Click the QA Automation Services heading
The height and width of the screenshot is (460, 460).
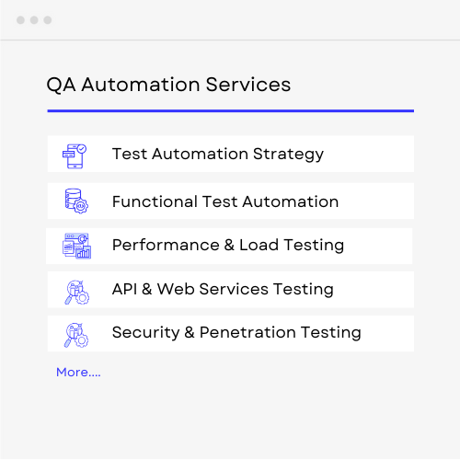click(x=168, y=85)
